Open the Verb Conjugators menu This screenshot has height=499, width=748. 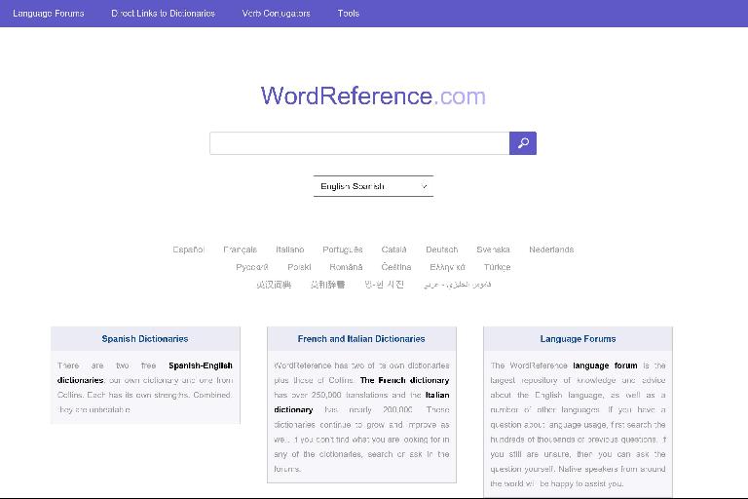point(277,14)
